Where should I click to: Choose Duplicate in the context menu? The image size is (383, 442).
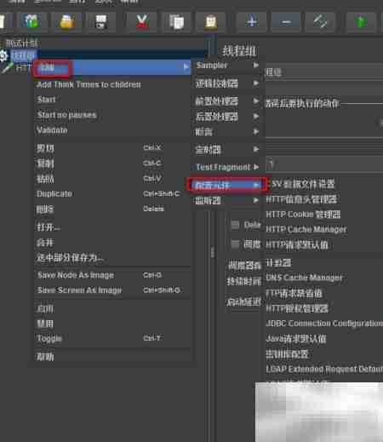(x=111, y=194)
